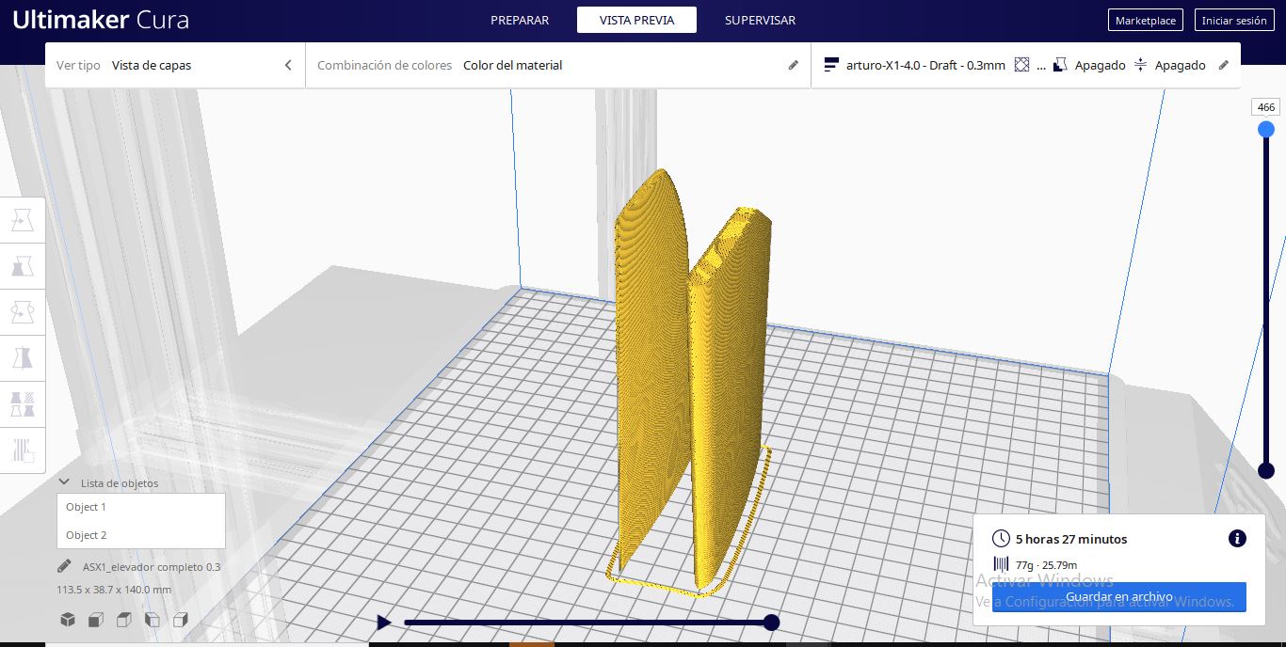Click the bottom layer slider handle
Image resolution: width=1286 pixels, height=647 pixels.
pos(1266,470)
